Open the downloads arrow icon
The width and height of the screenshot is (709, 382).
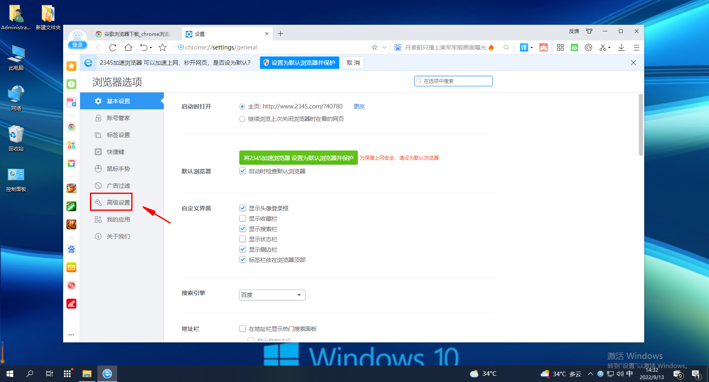(x=621, y=47)
